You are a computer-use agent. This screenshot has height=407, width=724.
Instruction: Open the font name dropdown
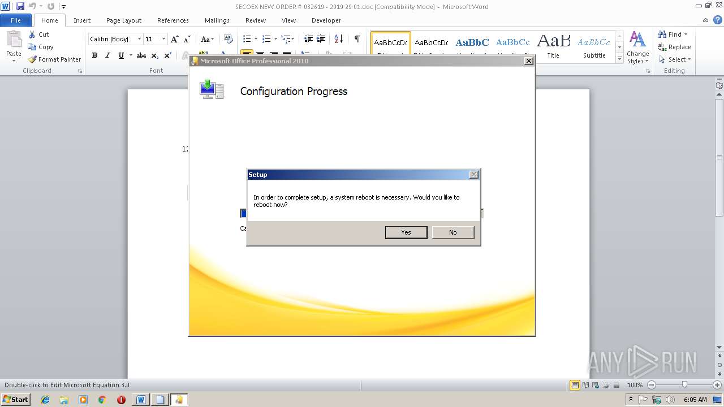139,39
